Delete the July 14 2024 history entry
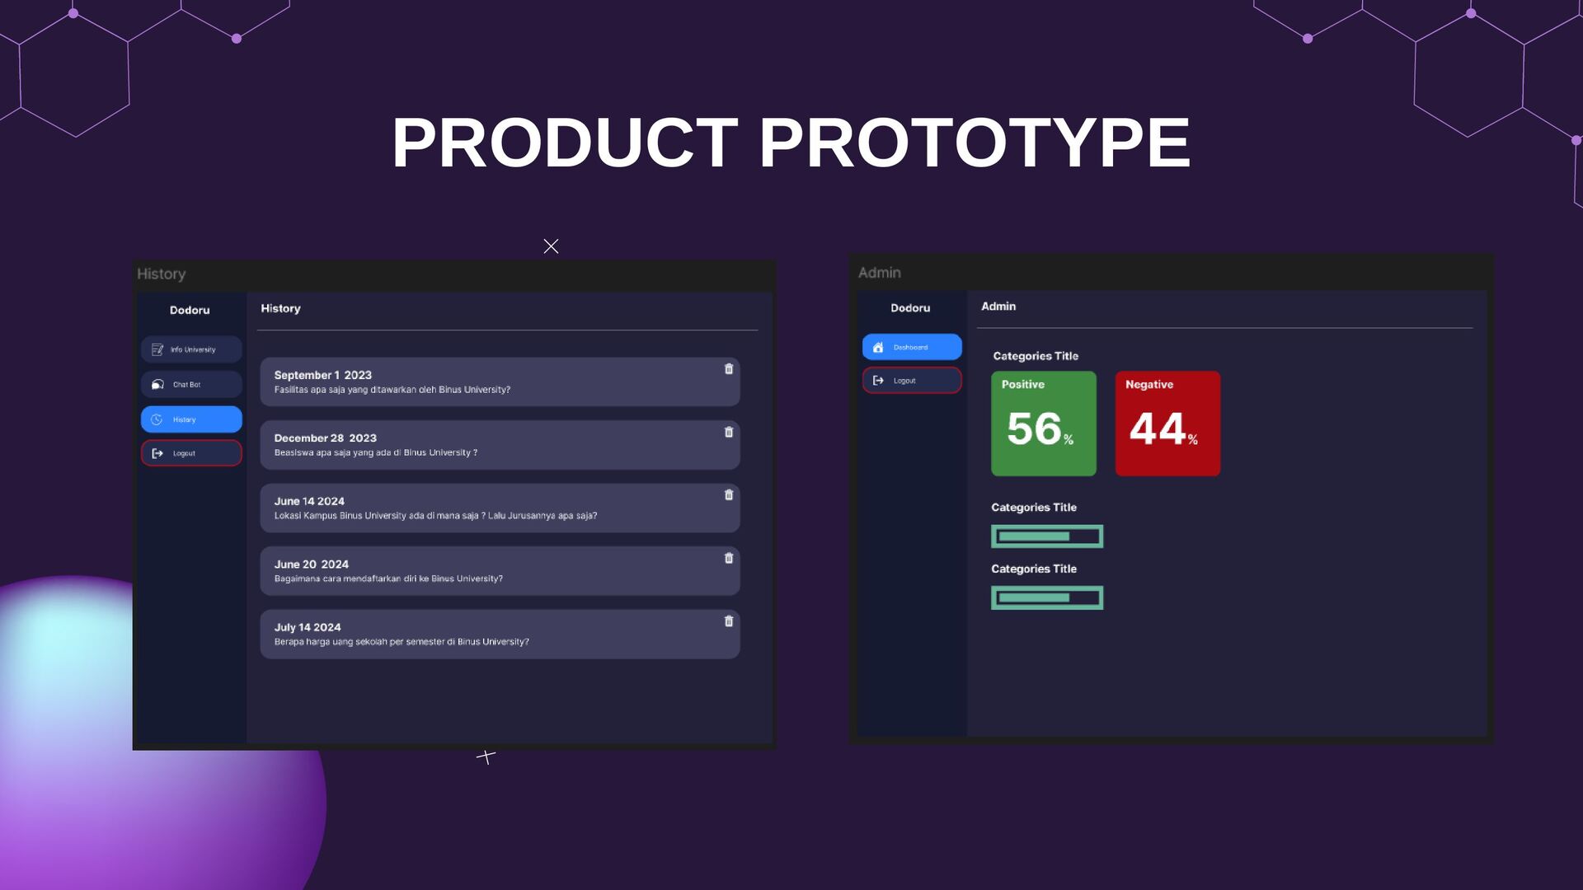The height and width of the screenshot is (890, 1583). point(729,621)
